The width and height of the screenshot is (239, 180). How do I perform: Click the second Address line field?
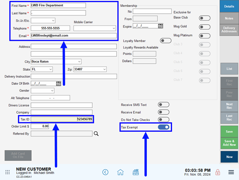pos(74,54)
